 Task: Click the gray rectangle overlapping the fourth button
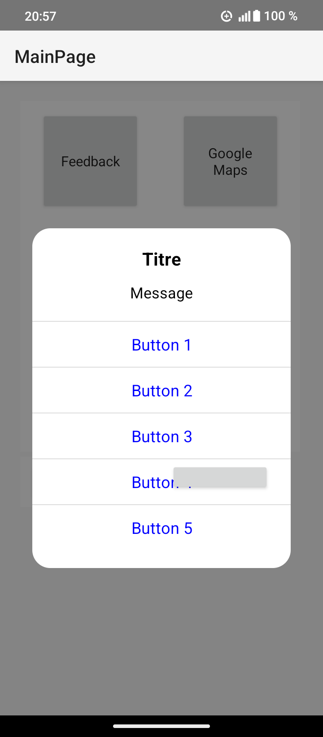click(x=220, y=477)
